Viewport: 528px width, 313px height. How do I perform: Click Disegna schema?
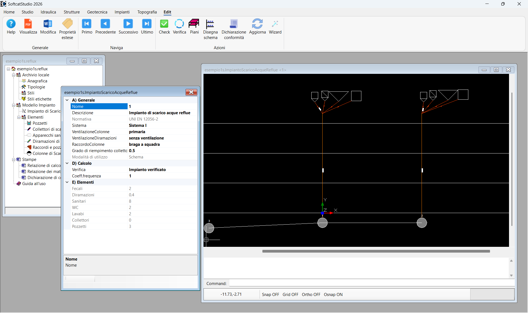point(210,29)
